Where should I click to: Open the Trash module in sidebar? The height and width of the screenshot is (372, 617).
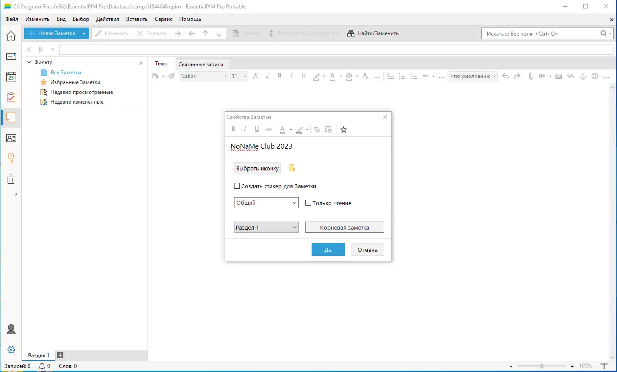tap(11, 179)
